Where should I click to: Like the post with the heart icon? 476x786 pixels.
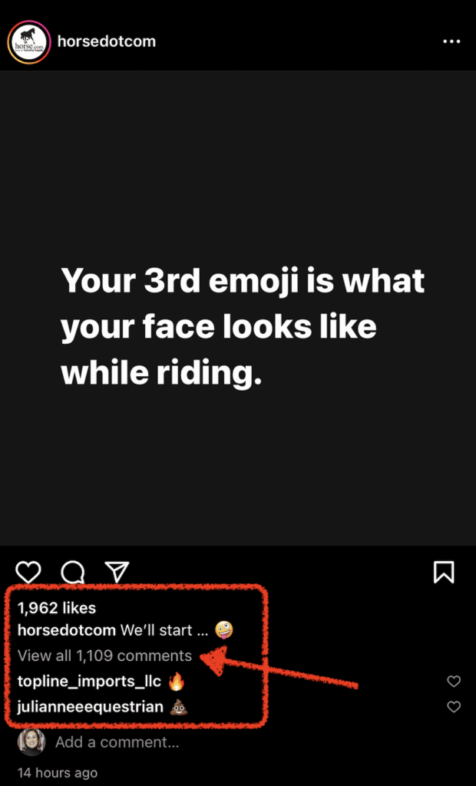click(28, 572)
